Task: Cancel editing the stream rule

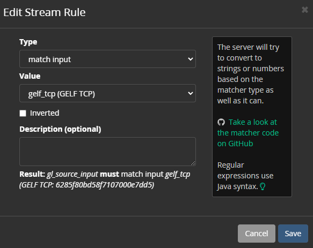Action: [257, 234]
